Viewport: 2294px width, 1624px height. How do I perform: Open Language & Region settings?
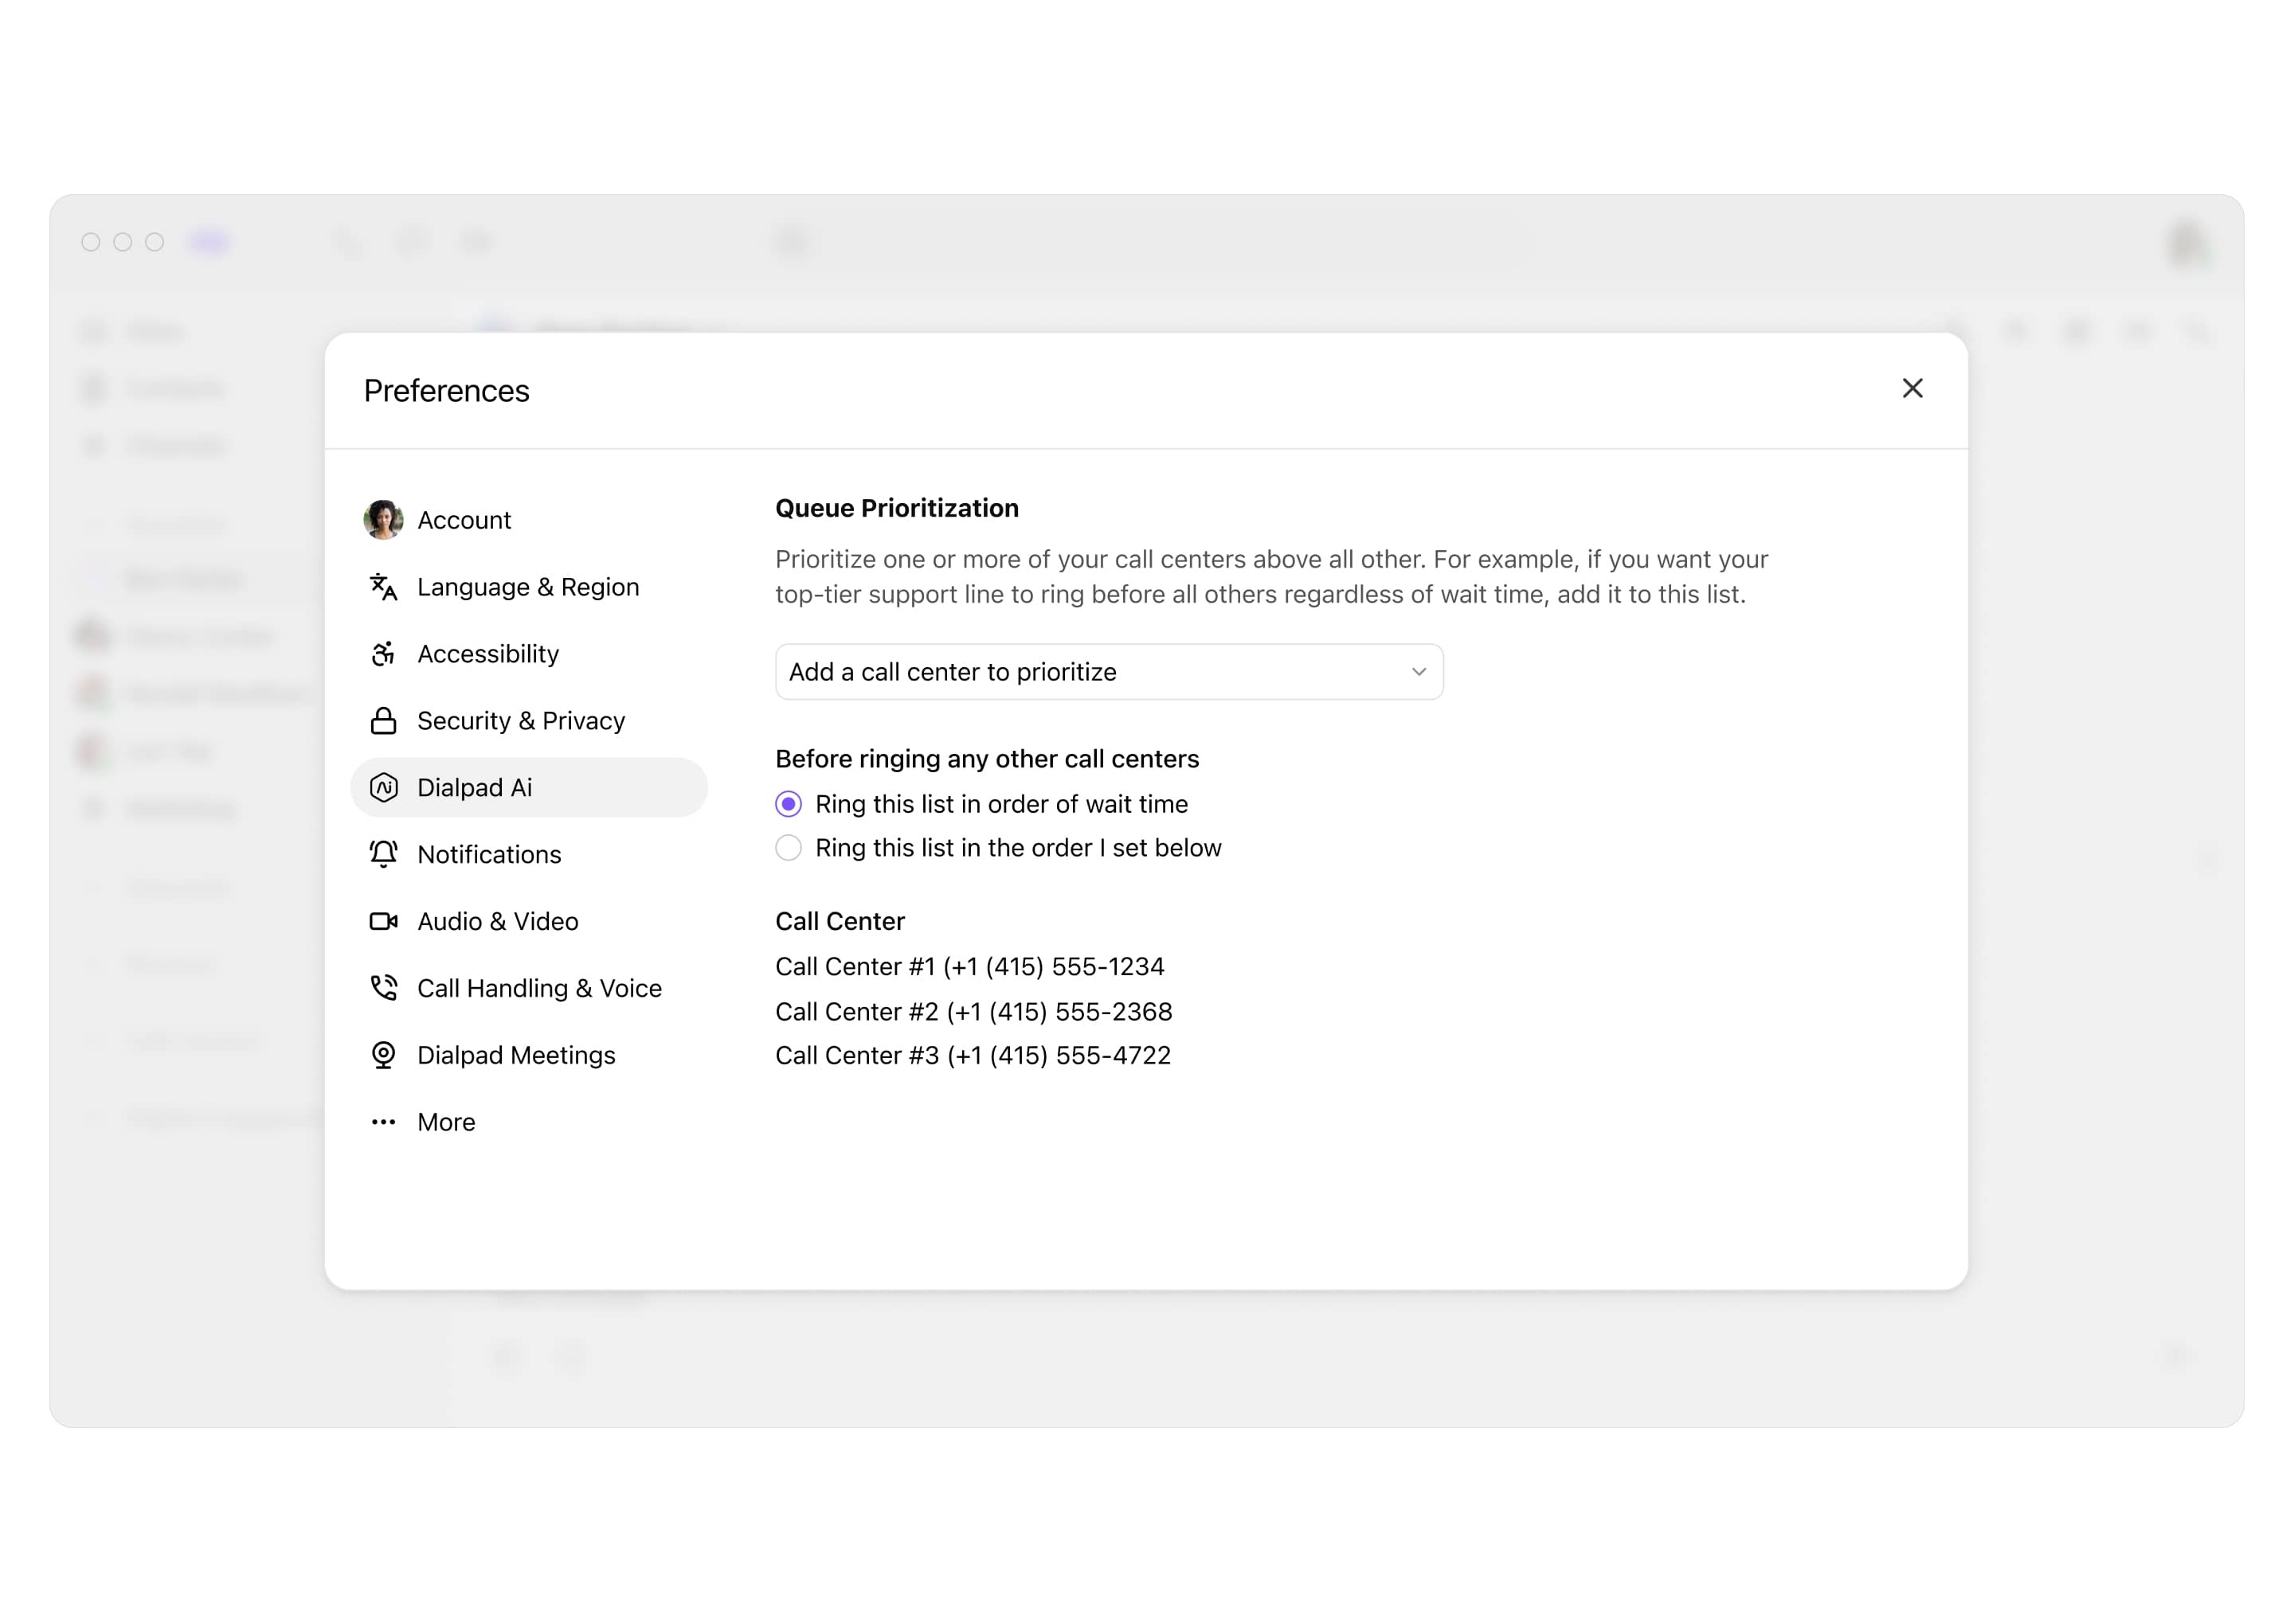tap(528, 587)
